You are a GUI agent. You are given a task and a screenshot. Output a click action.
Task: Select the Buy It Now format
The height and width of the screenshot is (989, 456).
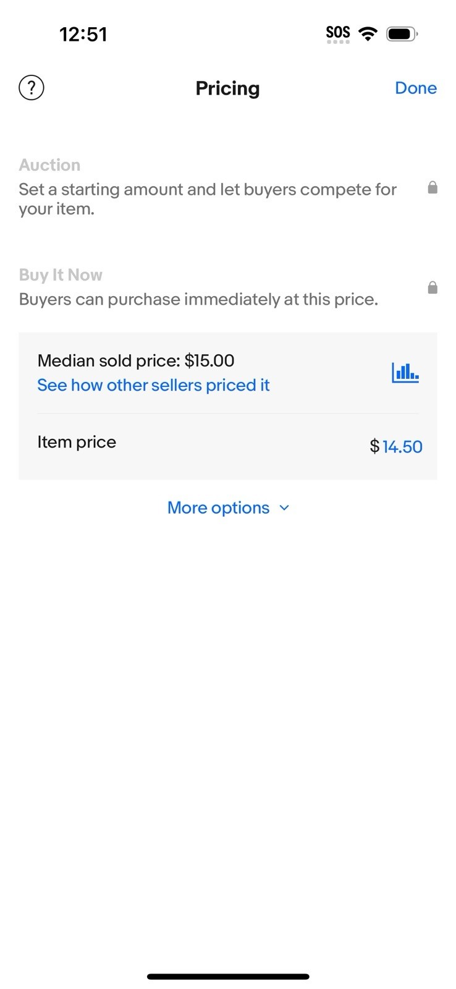coord(61,275)
